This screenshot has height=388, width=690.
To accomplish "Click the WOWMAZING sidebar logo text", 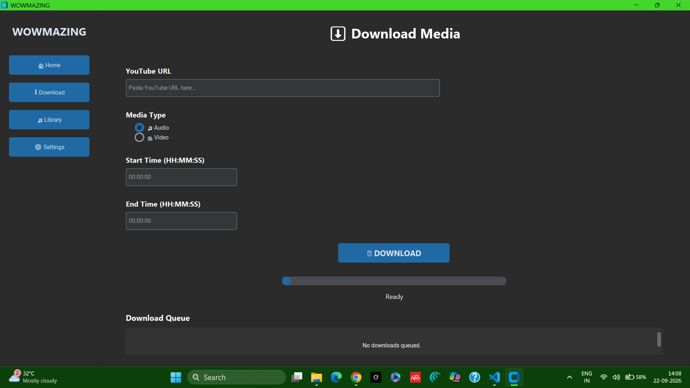I will point(49,32).
